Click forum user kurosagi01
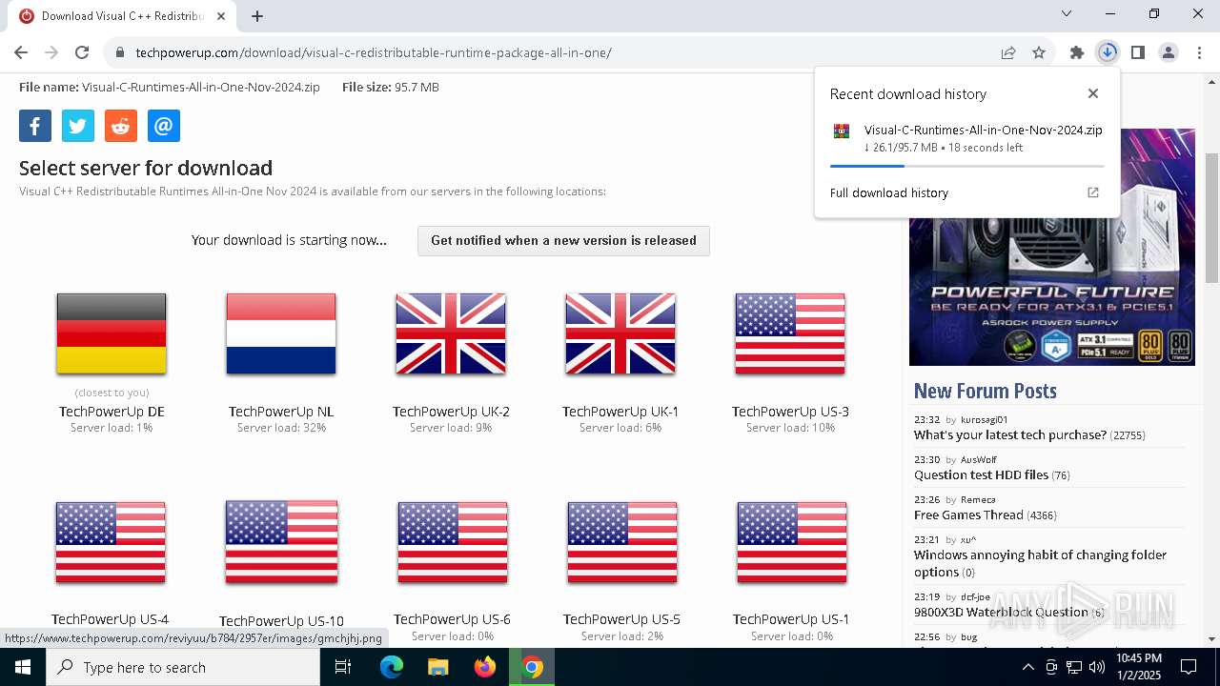 [x=984, y=419]
